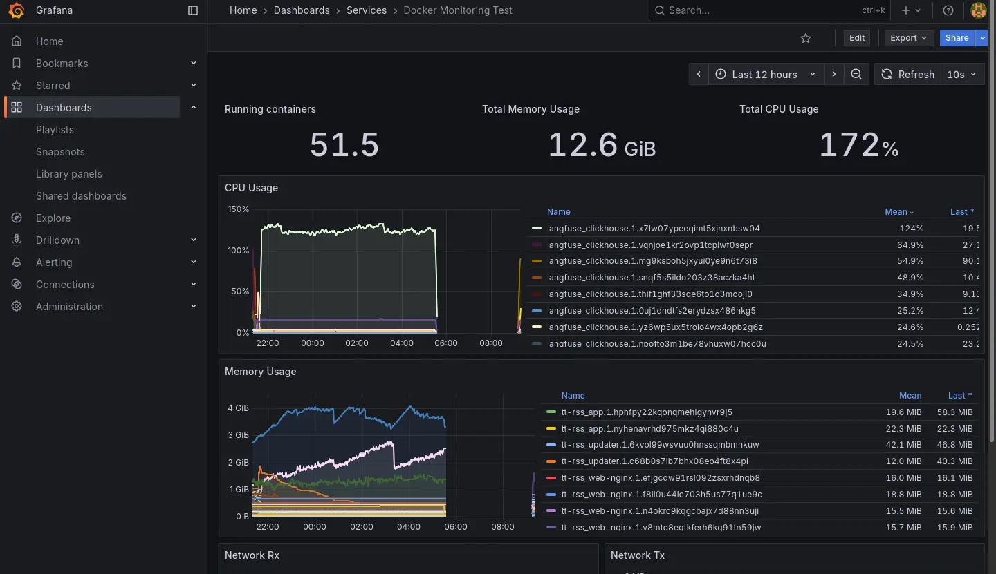Open the help question mark icon

(948, 10)
